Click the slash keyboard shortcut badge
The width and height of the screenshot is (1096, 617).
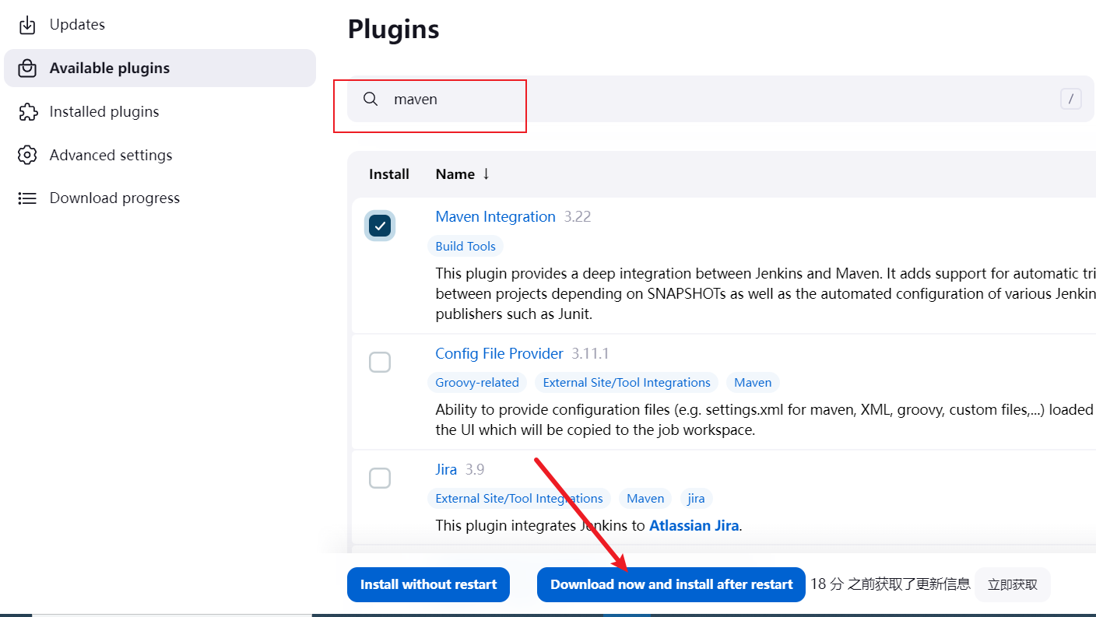tap(1070, 99)
